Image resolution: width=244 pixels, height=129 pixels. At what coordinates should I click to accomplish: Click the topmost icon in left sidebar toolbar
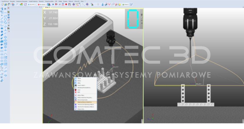pos(2,9)
